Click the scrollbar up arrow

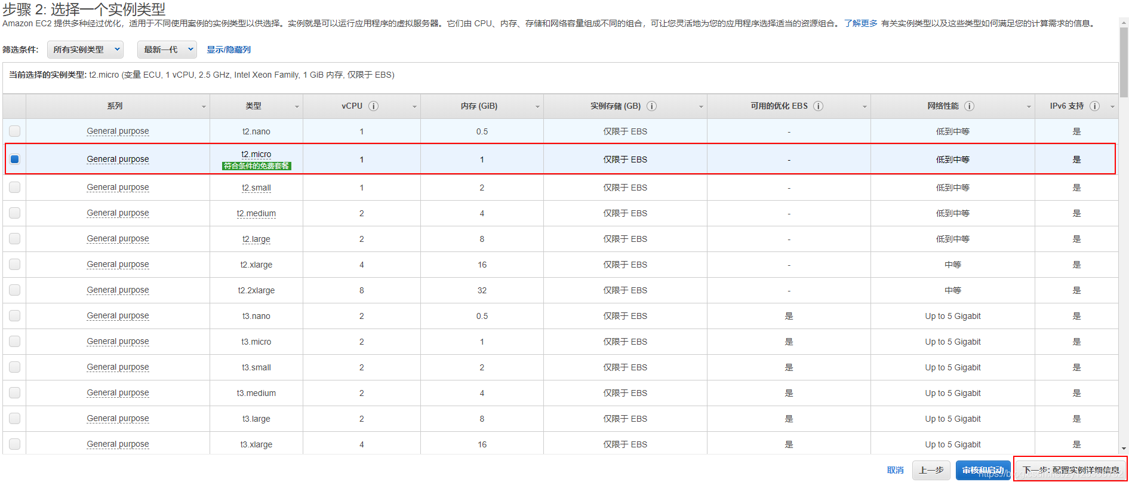click(x=1124, y=23)
